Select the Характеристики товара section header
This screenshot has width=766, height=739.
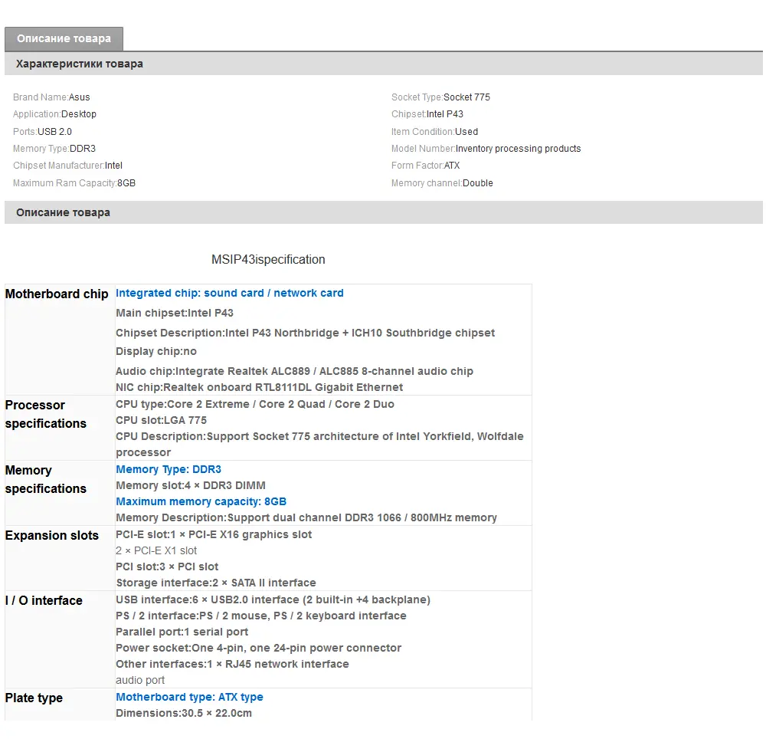384,64
